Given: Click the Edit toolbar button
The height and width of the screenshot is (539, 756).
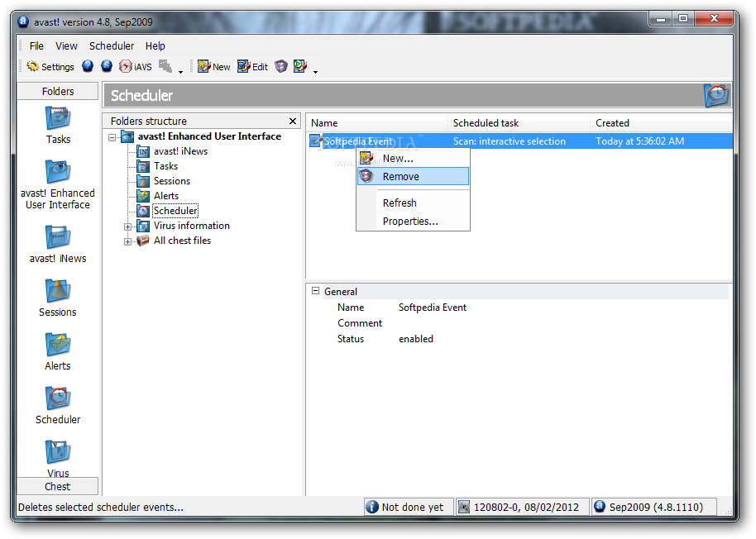Looking at the screenshot, I should [x=252, y=66].
